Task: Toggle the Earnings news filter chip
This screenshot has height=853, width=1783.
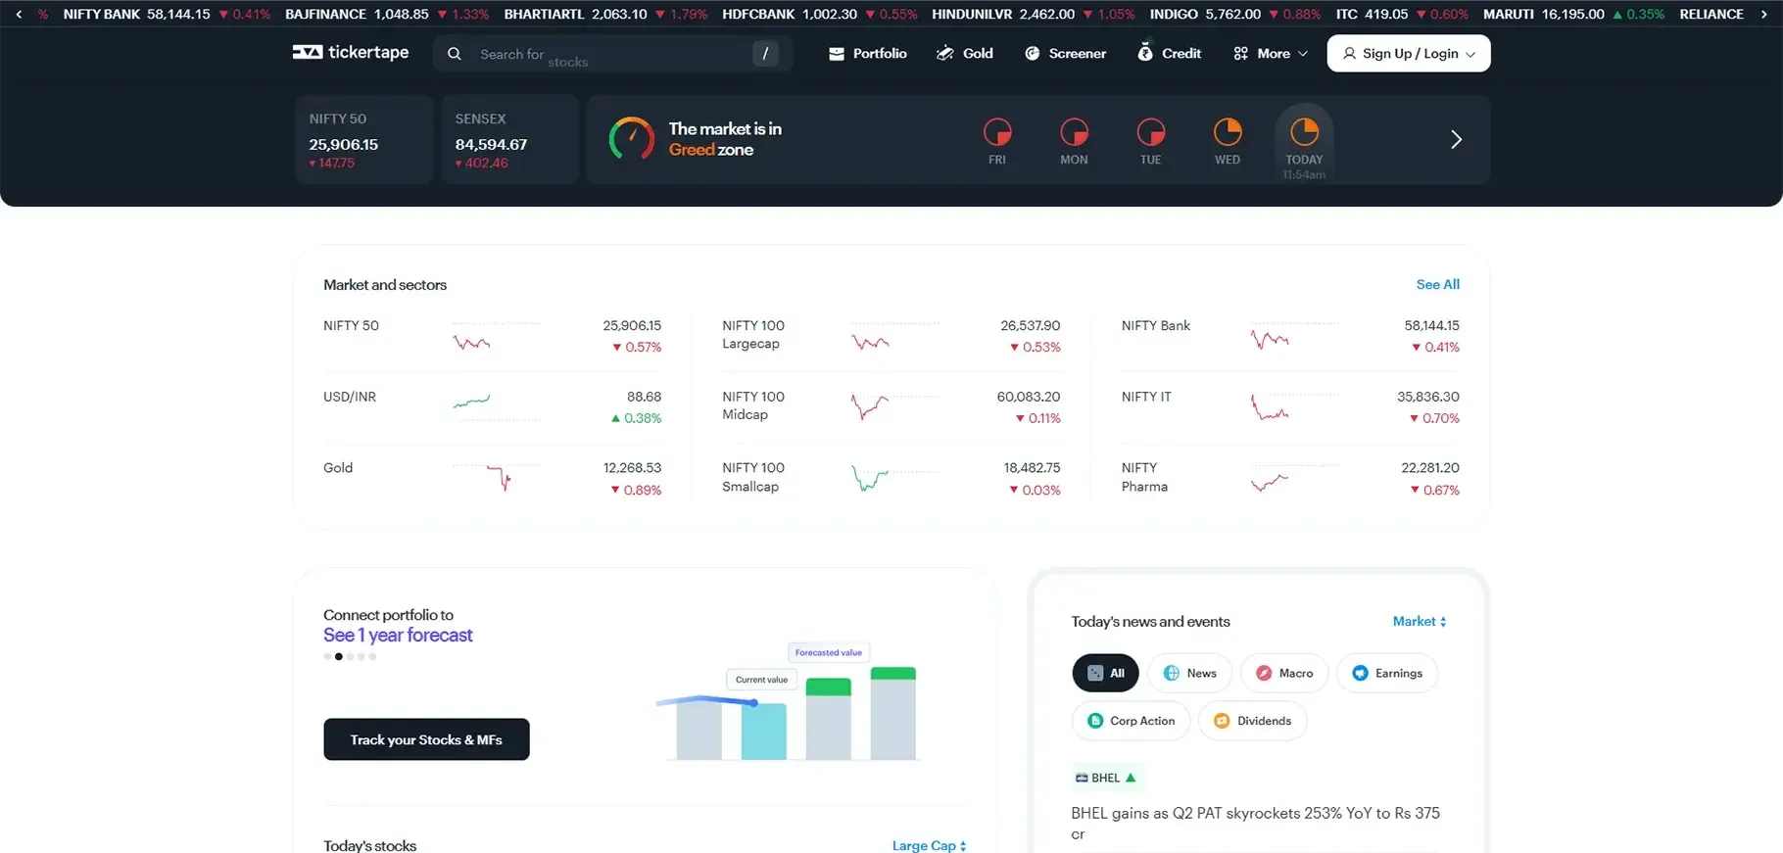Action: (x=1386, y=673)
